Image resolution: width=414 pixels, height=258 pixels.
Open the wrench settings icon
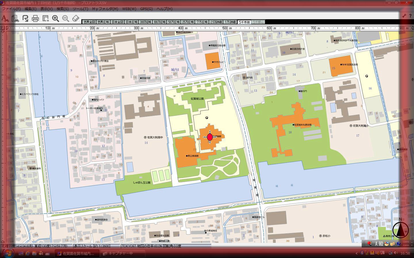click(404, 16)
